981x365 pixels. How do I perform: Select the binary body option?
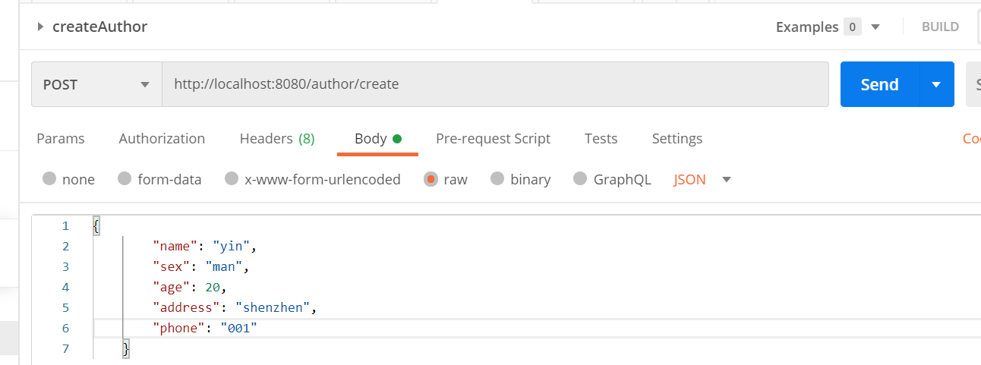(x=497, y=180)
